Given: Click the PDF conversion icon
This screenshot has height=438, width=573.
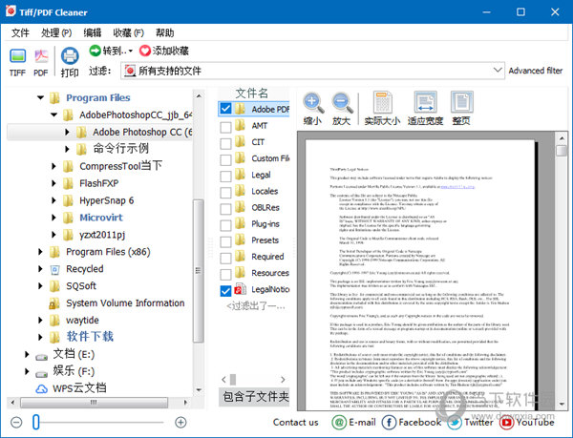Looking at the screenshot, I should pyautogui.click(x=41, y=56).
